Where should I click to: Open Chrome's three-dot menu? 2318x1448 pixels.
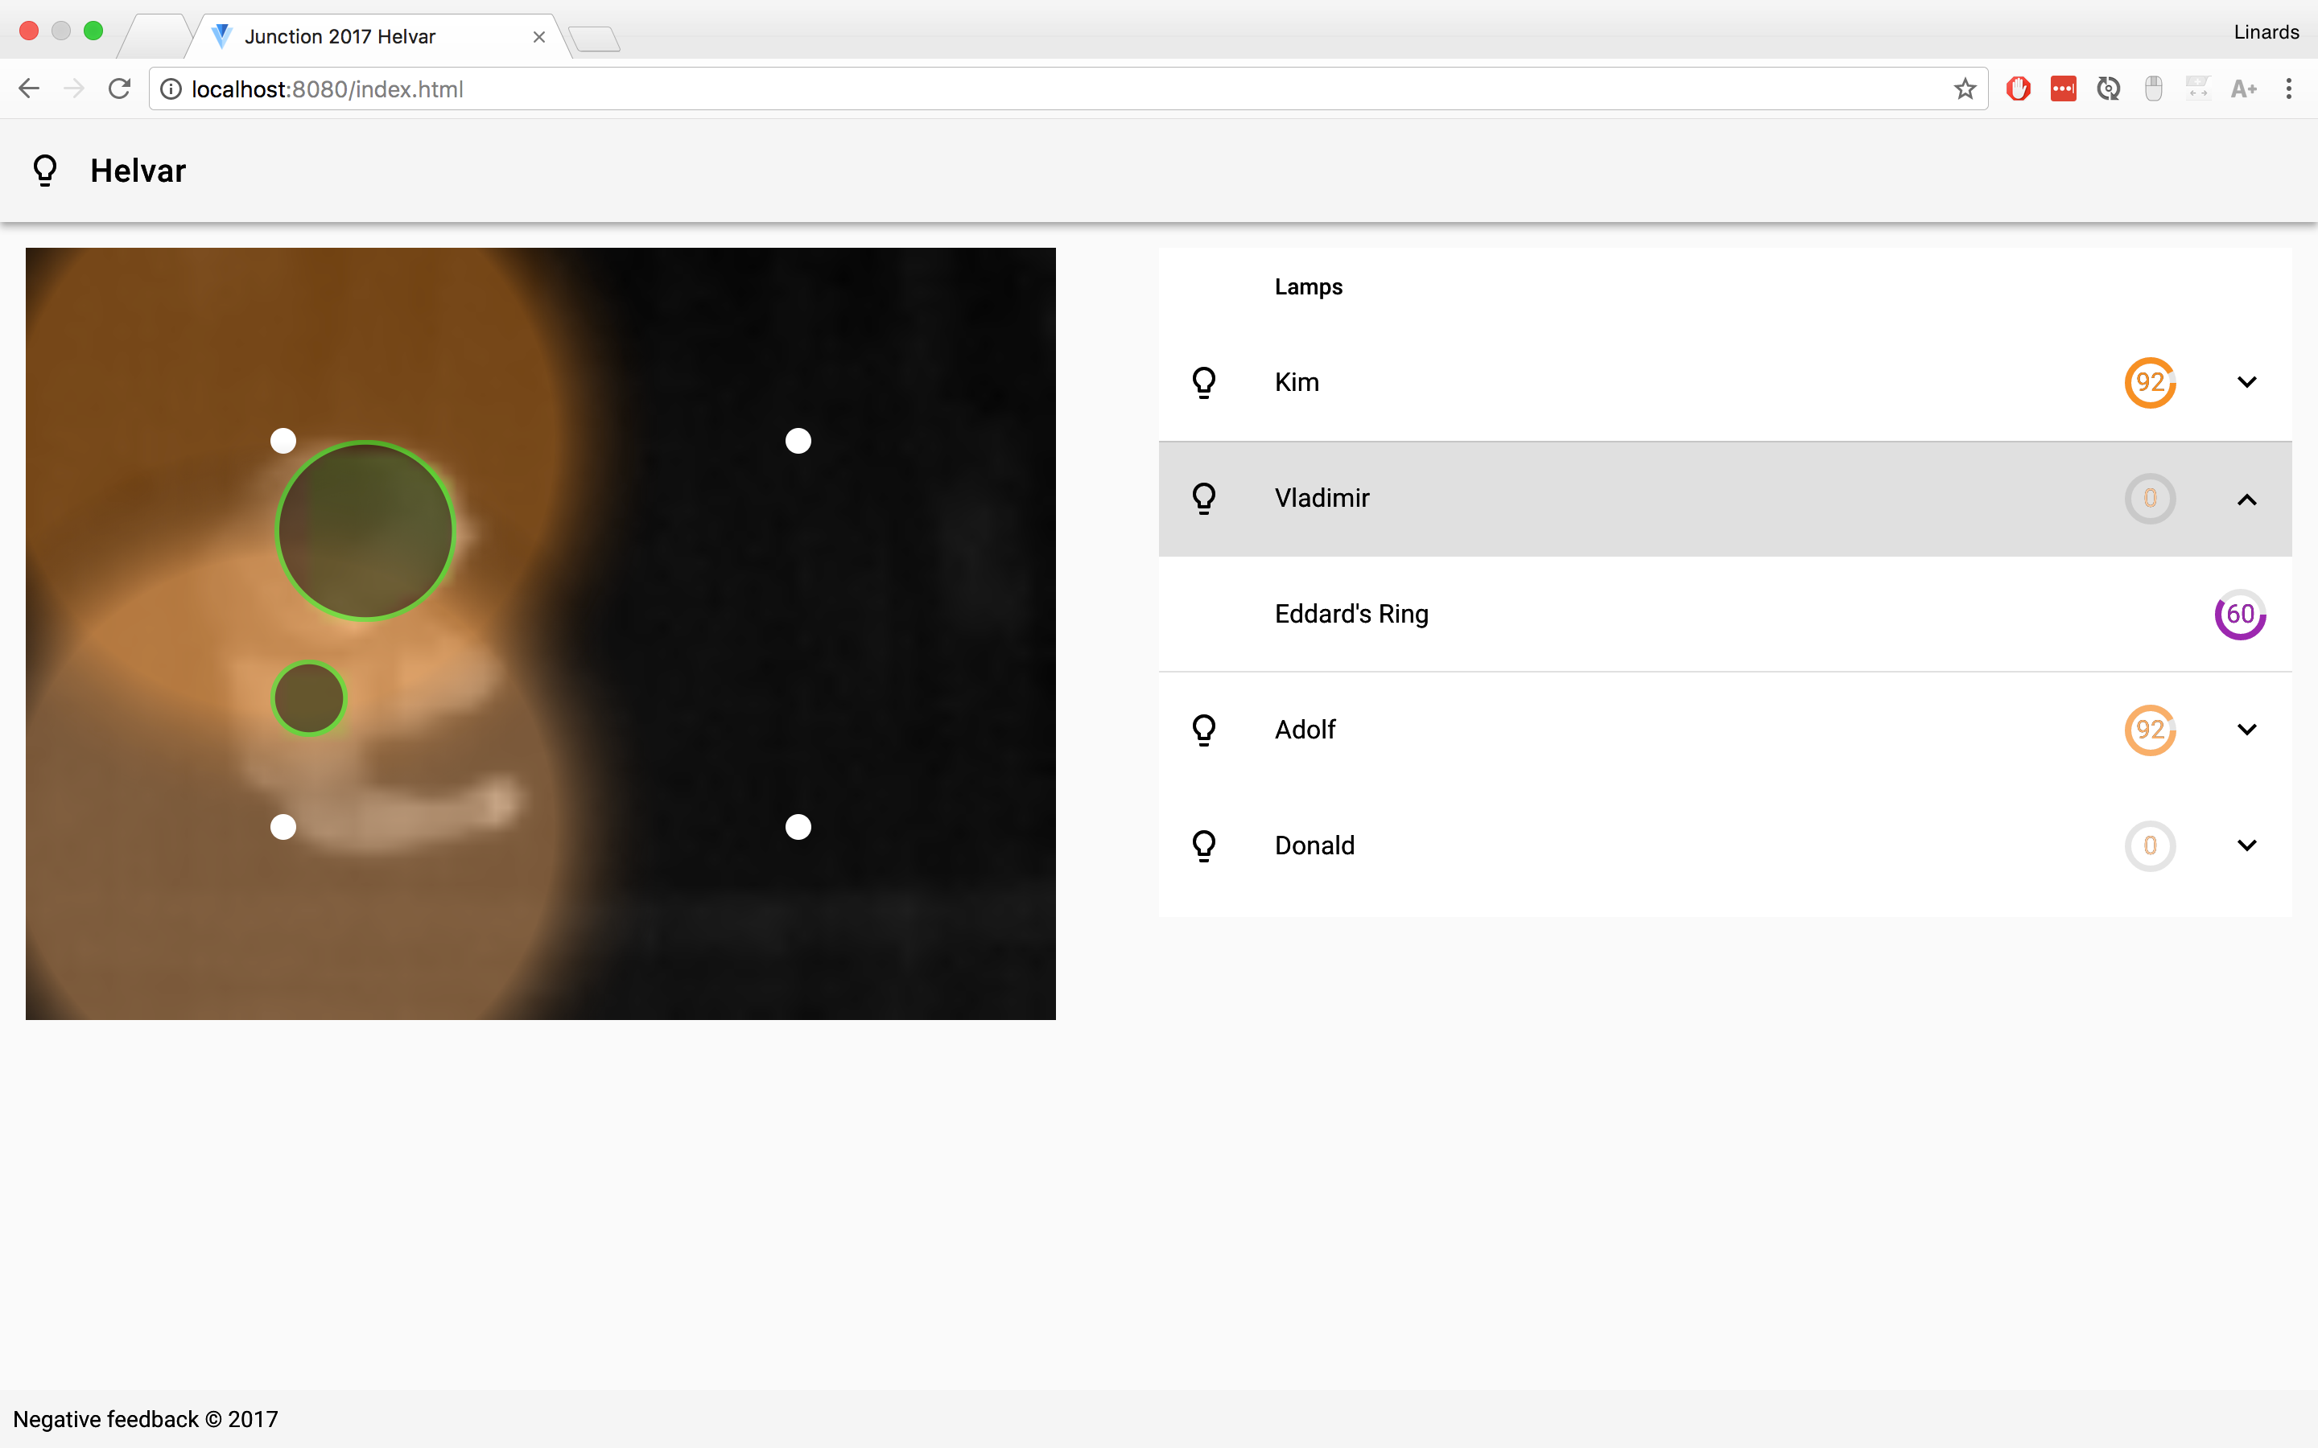click(x=2288, y=89)
